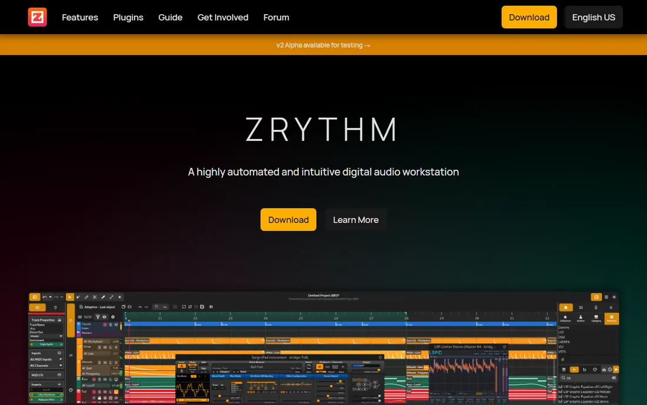Click the track filter funnel icon
This screenshot has height=405, width=647.
coord(98,317)
